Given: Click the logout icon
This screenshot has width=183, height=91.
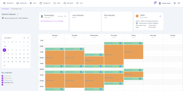Looking at the screenshot, I should [179, 3].
